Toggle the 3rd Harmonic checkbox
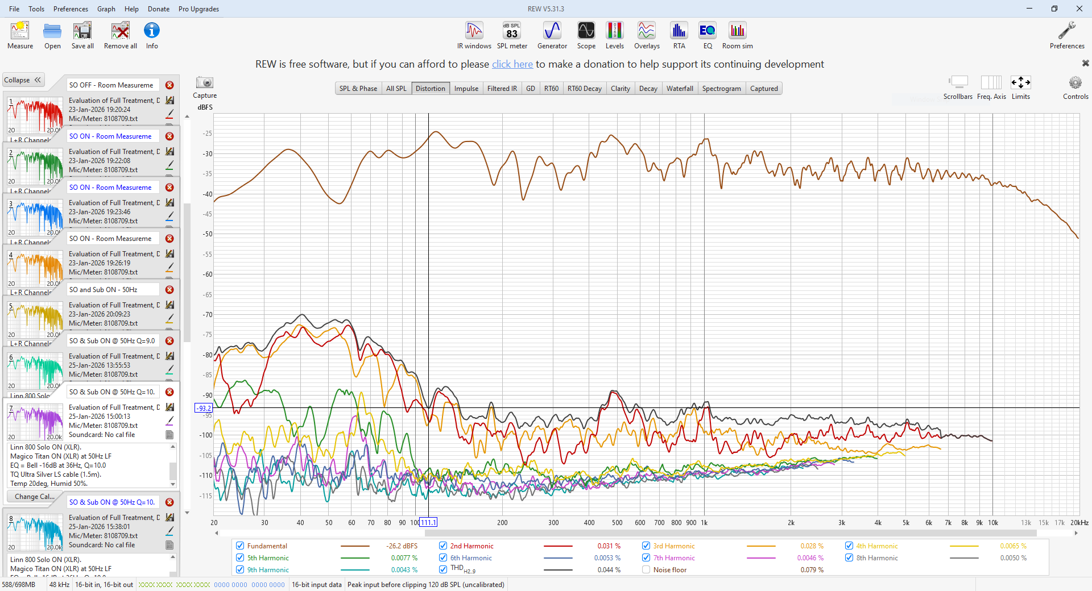The width and height of the screenshot is (1092, 591). click(x=646, y=546)
